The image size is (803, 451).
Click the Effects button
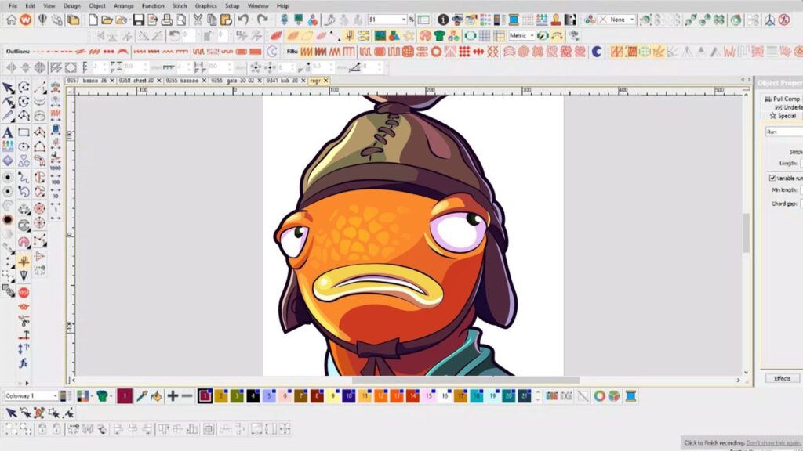tap(782, 378)
